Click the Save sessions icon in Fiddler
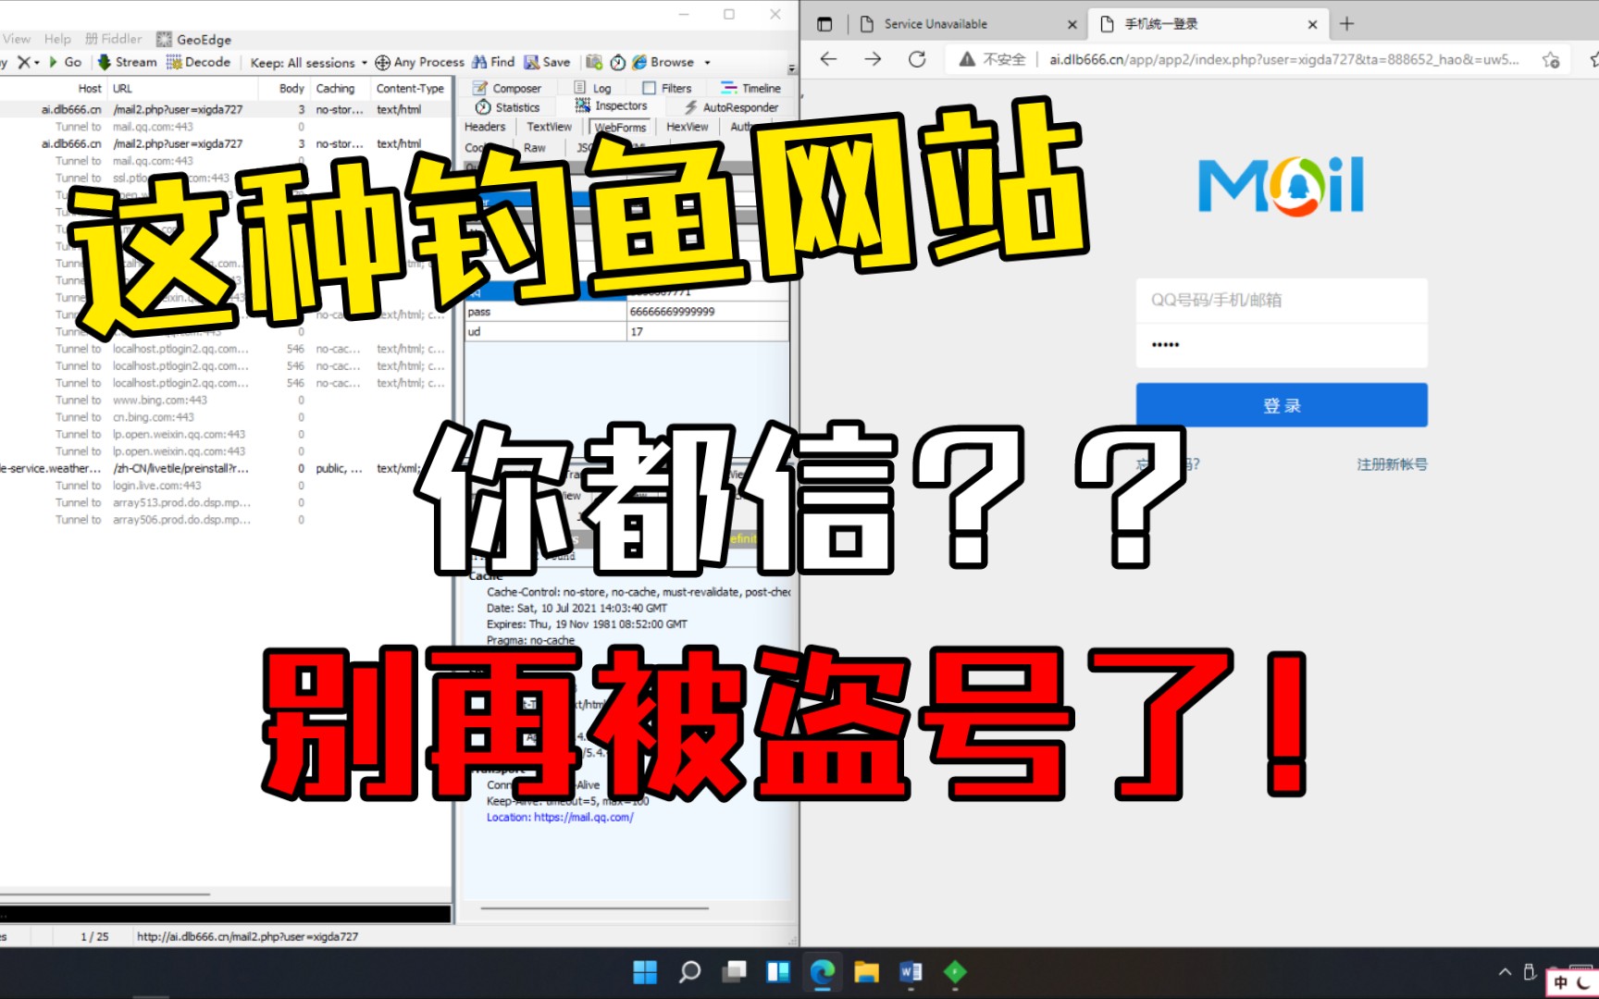The width and height of the screenshot is (1599, 999). (x=531, y=62)
